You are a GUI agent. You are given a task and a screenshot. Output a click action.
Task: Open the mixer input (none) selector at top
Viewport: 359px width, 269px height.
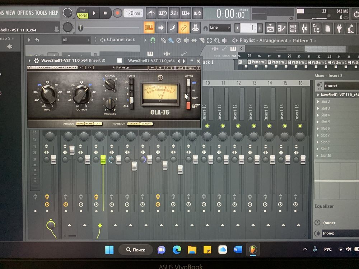point(341,86)
